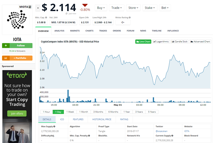
Task: Set chart range to 1 Day
Action: [58, 112]
